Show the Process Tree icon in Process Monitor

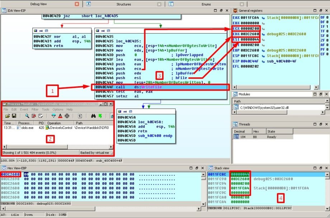click(x=80, y=116)
